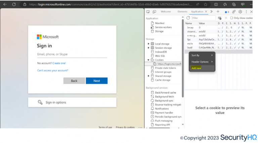Choose Add new from the context menu
Image resolution: width=258 pixels, height=143 pixels.
[196, 68]
